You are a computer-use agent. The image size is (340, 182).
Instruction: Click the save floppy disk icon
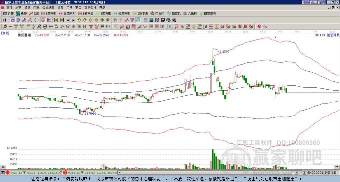pos(163,20)
